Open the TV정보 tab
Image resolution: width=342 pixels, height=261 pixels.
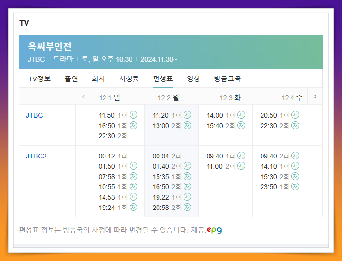tap(39, 78)
